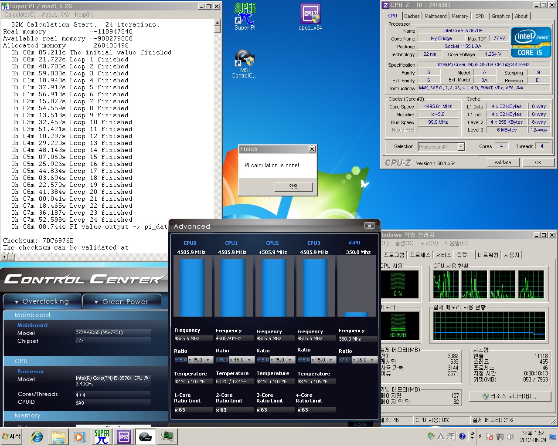
Task: Open the 네트워킹 tab in Task Manager
Action: [488, 255]
